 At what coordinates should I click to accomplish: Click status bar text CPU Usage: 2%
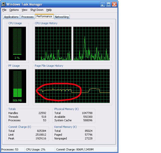(x=36, y=149)
